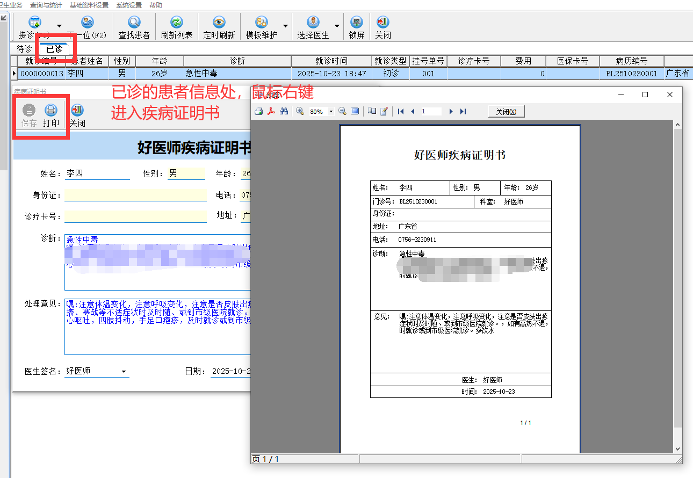Click 打印 in the certificate form toolbar

tap(51, 115)
